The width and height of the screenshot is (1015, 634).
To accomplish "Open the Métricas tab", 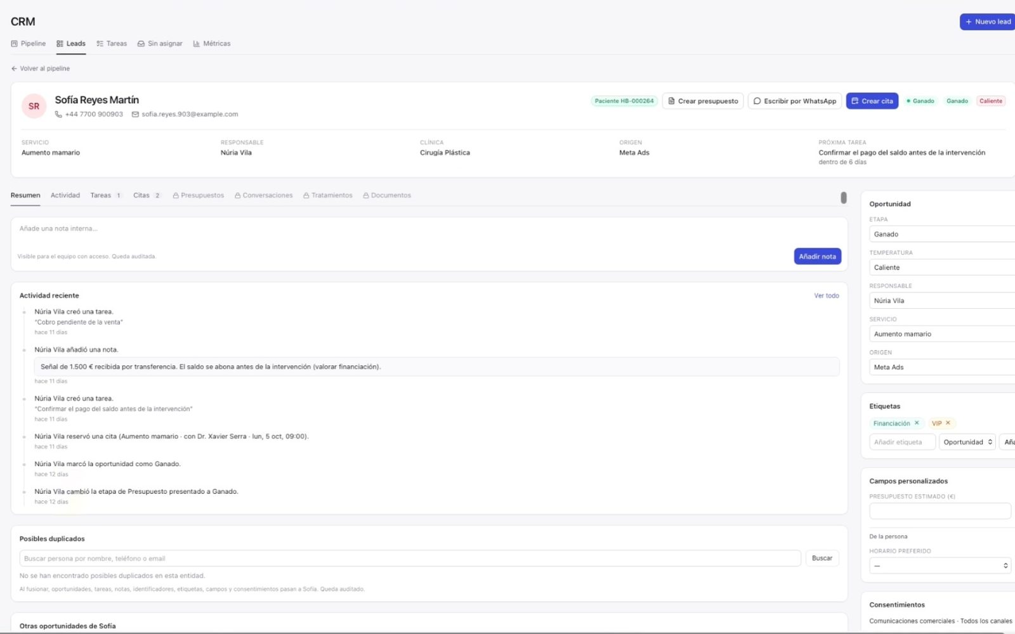I will coord(212,44).
